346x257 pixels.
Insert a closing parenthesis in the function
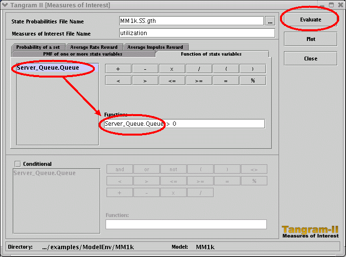(x=253, y=69)
